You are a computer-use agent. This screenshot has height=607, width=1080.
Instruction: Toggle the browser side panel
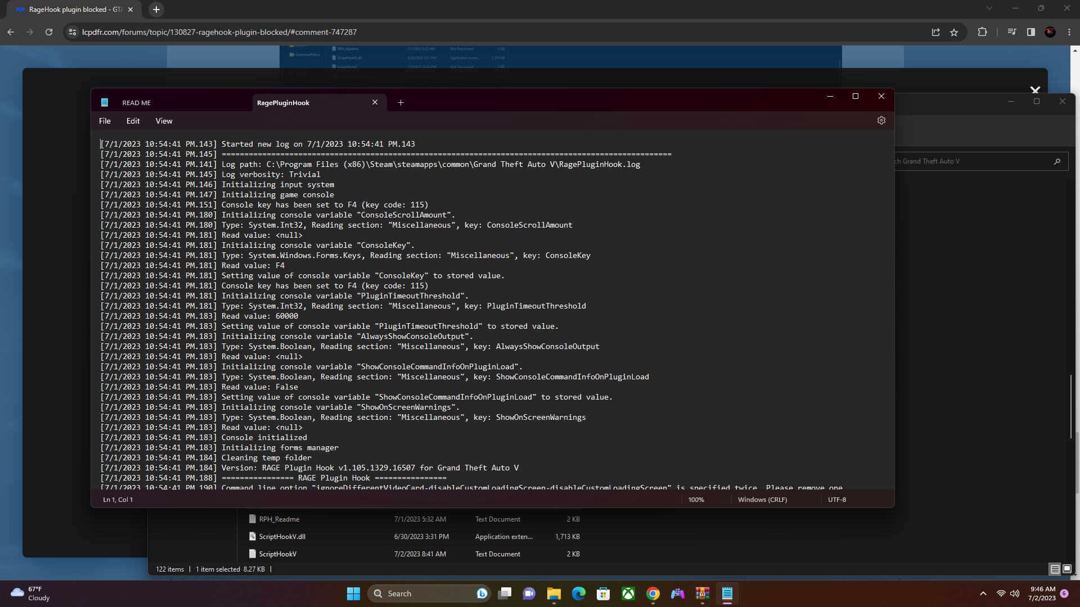tap(1030, 32)
